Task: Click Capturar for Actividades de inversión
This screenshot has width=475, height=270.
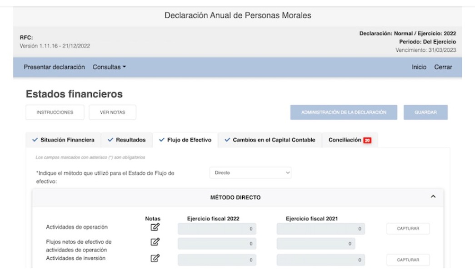Action: coord(408,260)
